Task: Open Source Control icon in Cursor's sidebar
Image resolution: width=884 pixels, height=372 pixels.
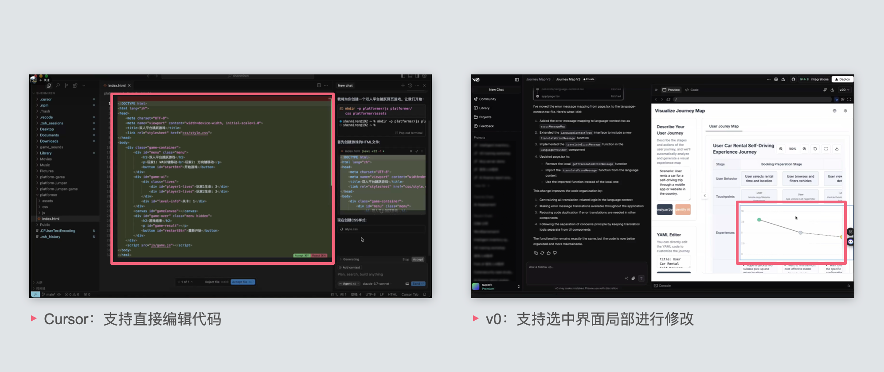Action: 66,85
